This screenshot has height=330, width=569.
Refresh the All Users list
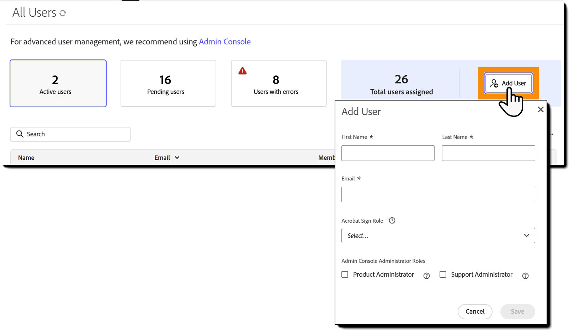click(x=63, y=13)
